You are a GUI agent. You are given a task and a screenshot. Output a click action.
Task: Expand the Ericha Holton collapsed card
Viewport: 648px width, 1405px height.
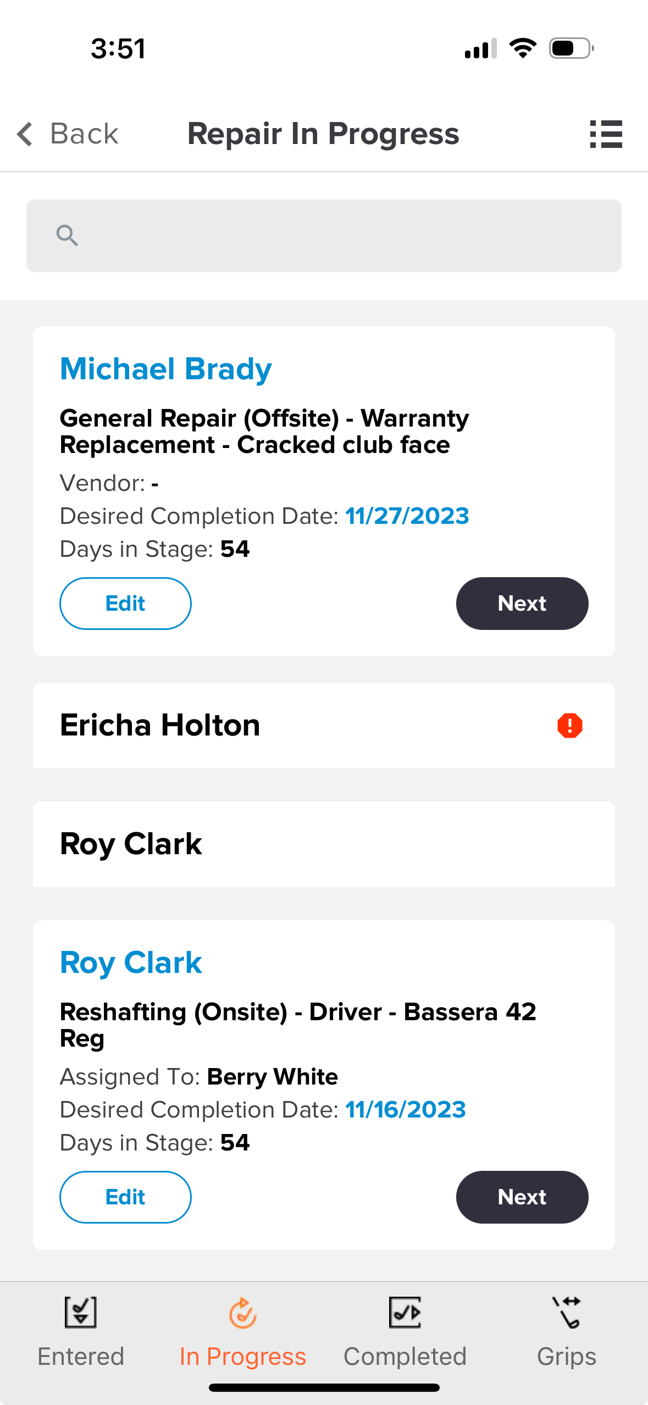(x=324, y=726)
